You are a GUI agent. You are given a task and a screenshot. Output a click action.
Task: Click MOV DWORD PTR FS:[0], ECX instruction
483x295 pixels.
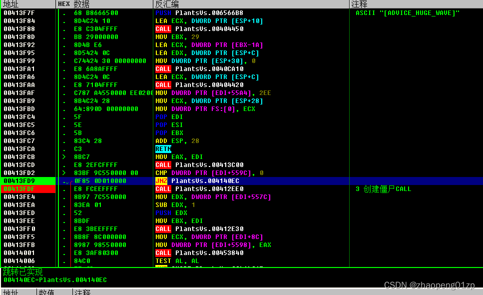point(205,109)
